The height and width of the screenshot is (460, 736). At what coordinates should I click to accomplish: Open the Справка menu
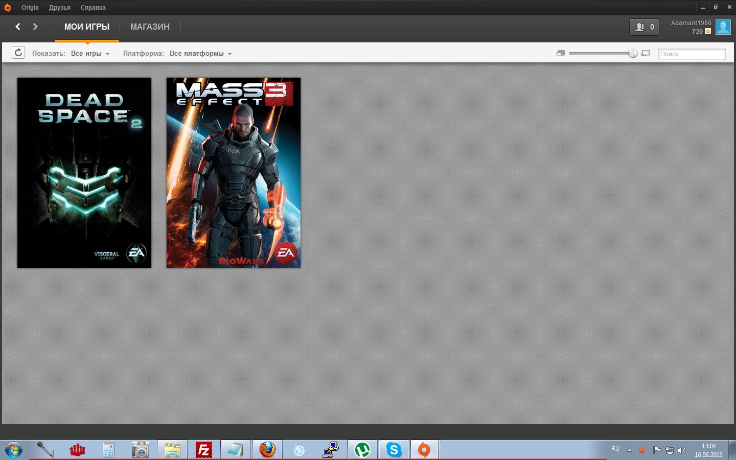point(93,8)
